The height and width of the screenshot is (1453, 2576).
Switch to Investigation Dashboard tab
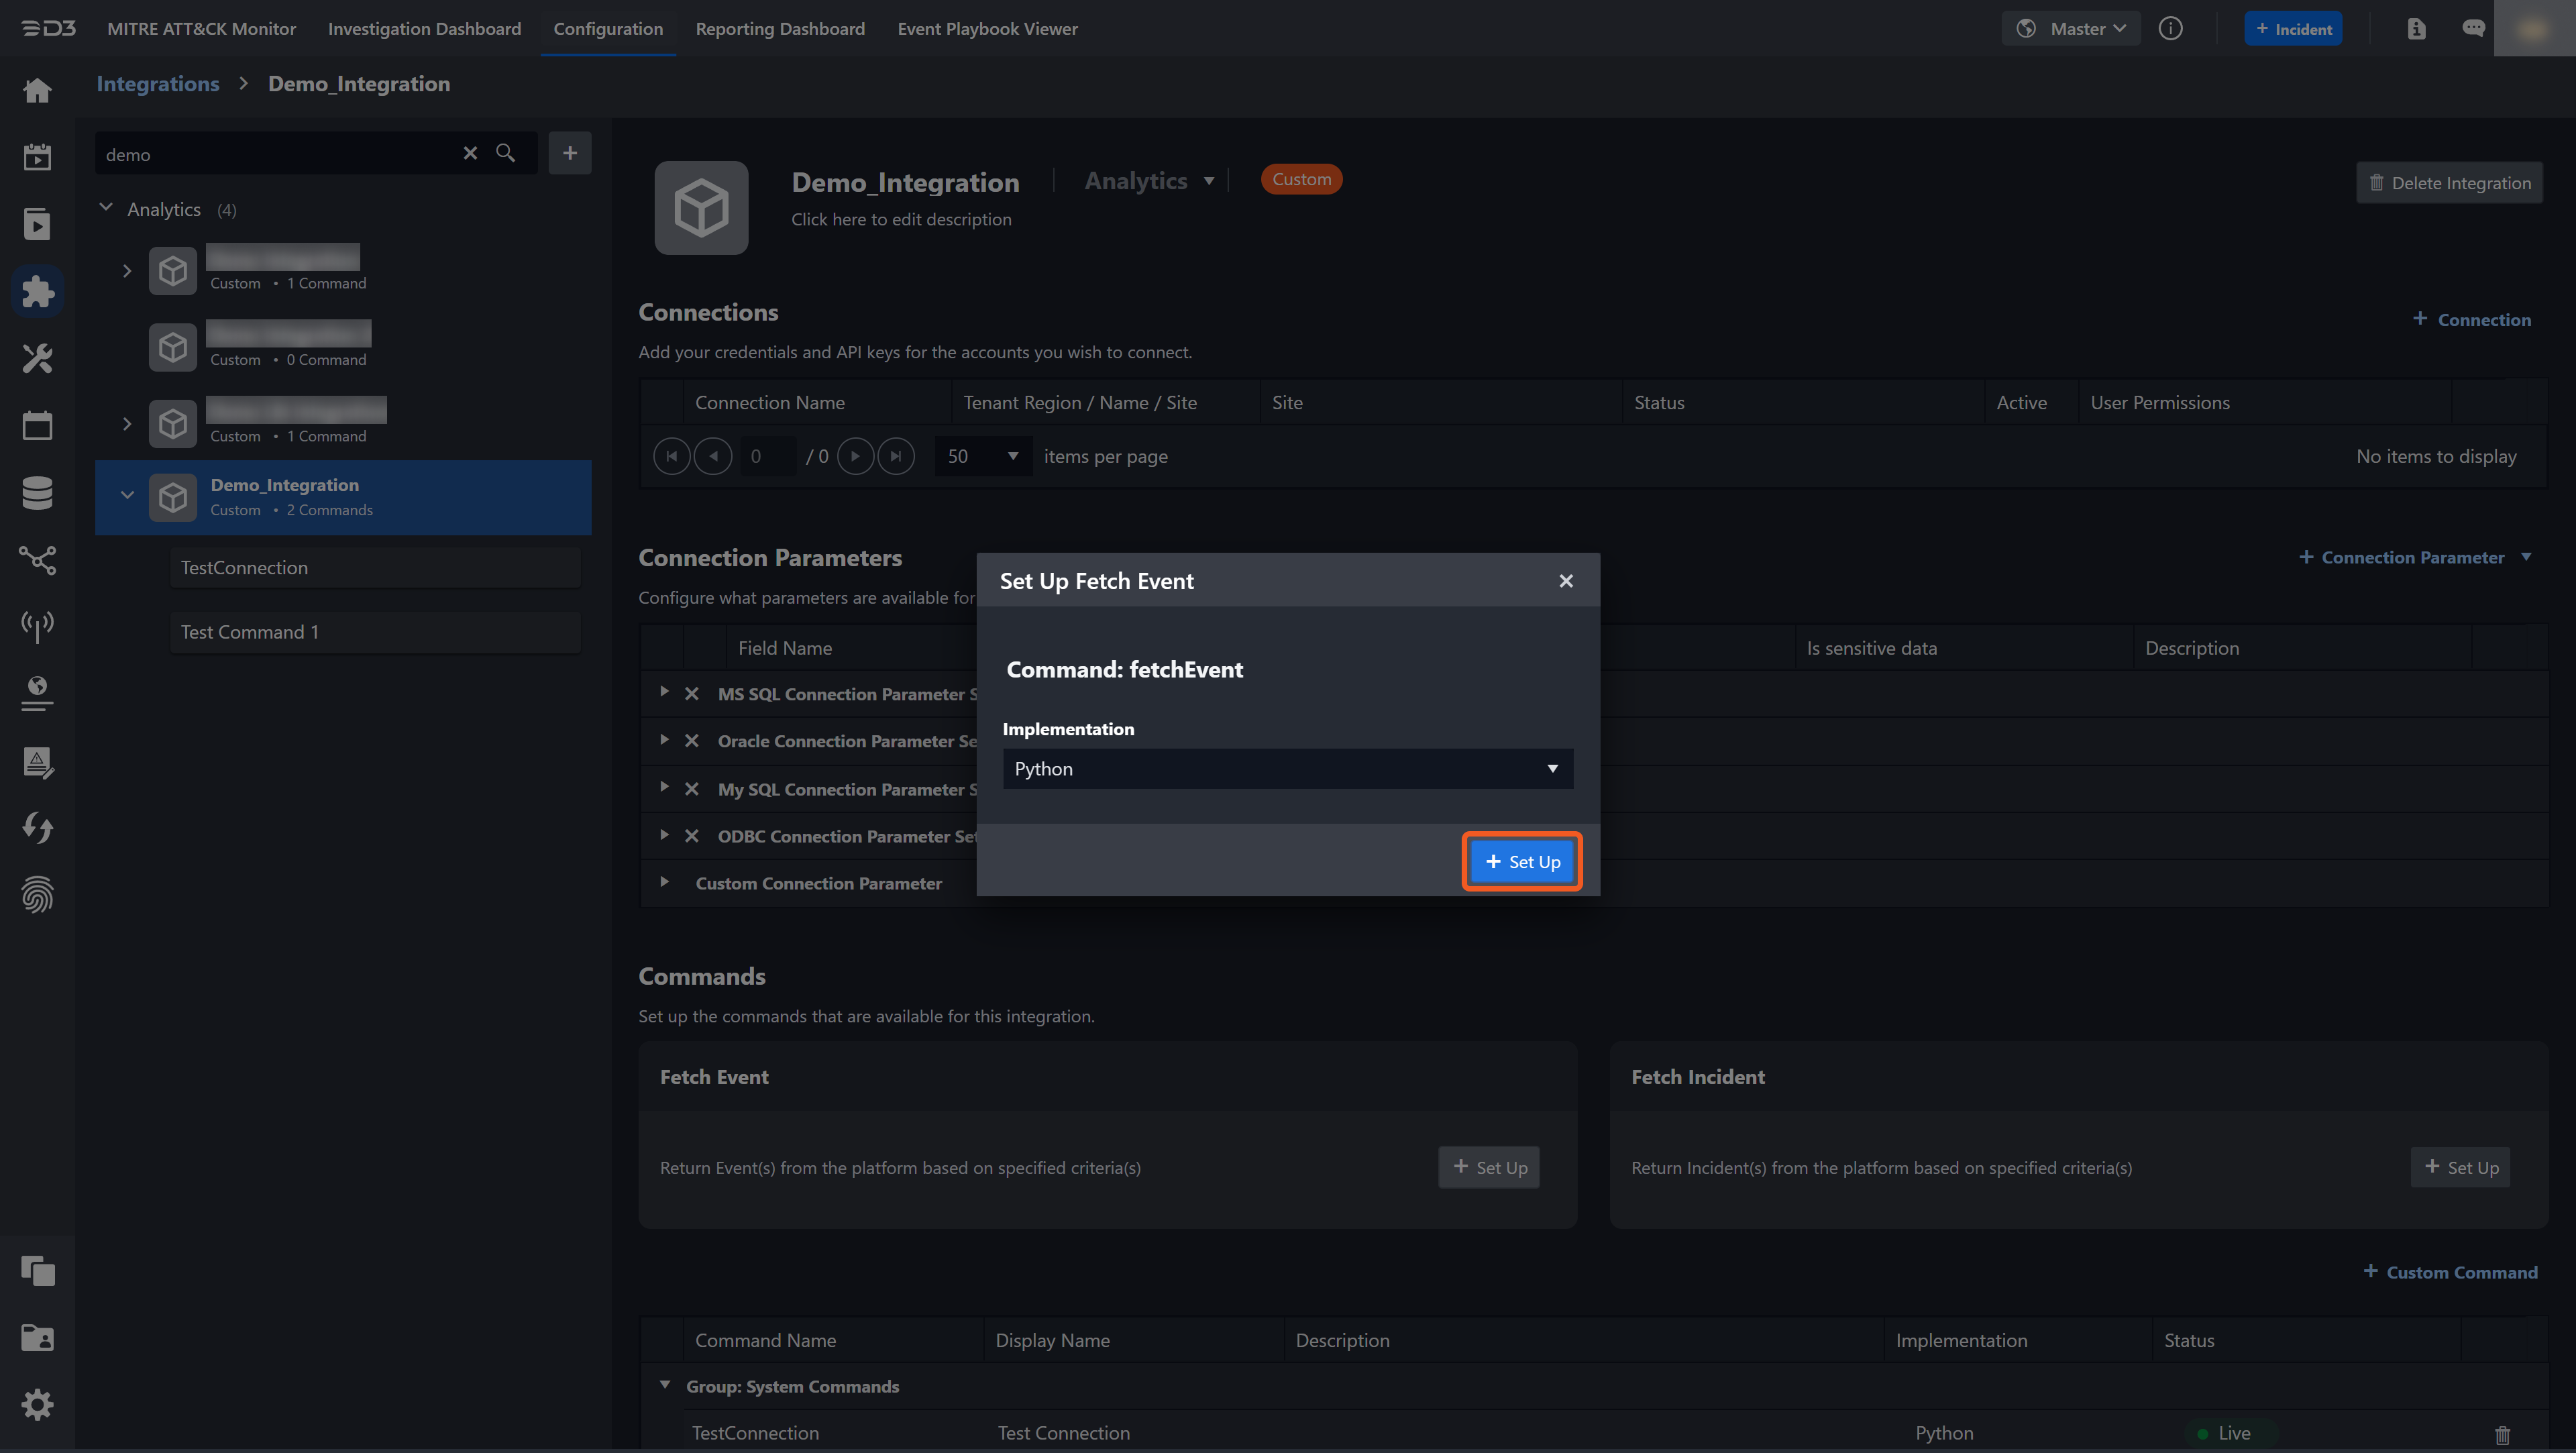coord(424,28)
